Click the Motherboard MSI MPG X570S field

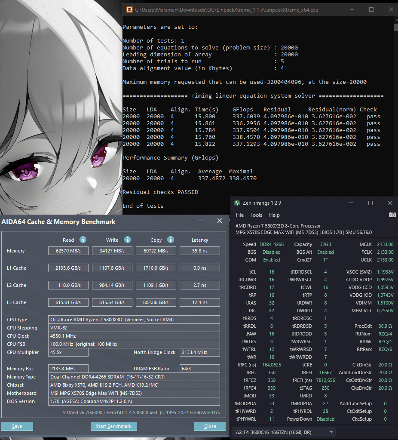coord(134,393)
